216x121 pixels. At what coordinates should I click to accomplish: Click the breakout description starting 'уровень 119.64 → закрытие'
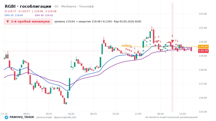98,22
